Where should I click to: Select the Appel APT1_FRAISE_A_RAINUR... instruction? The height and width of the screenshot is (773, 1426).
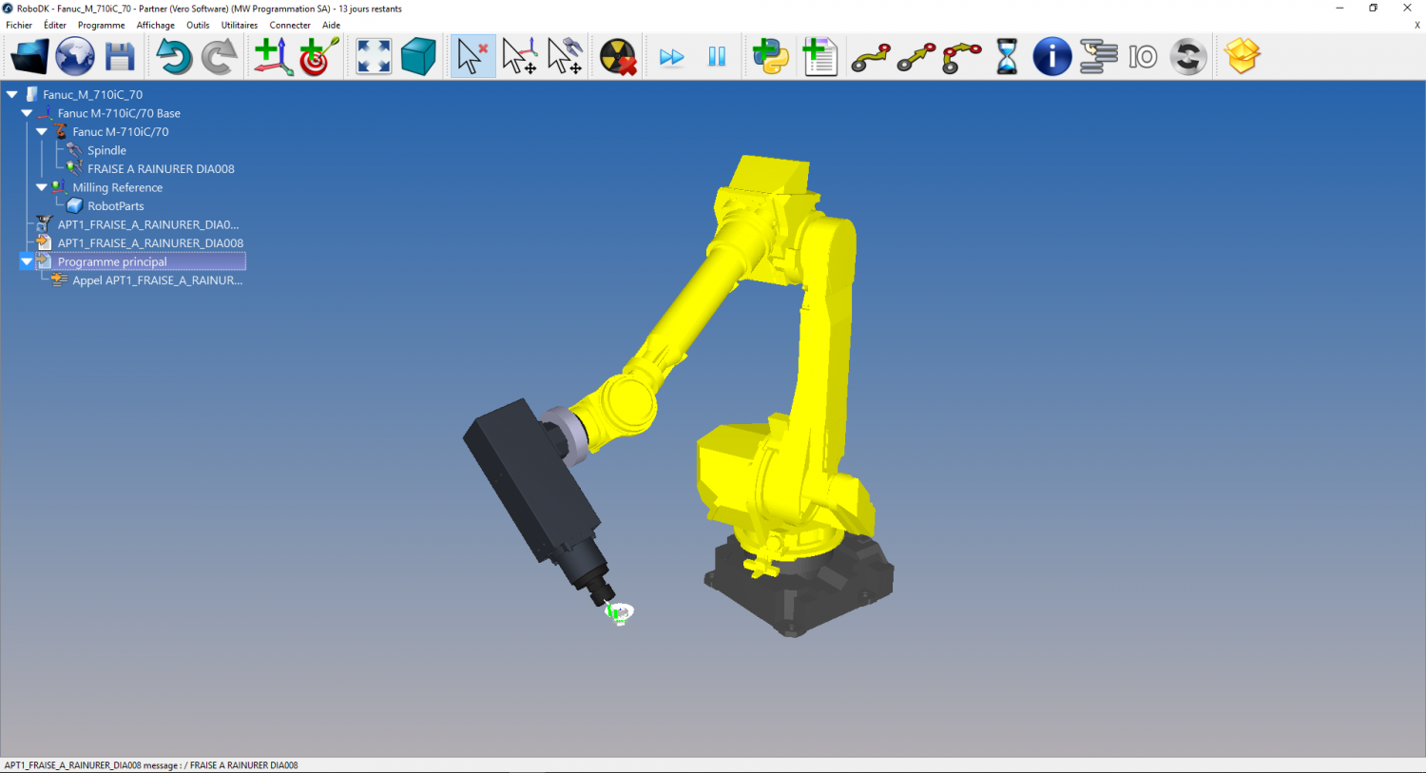click(x=158, y=280)
